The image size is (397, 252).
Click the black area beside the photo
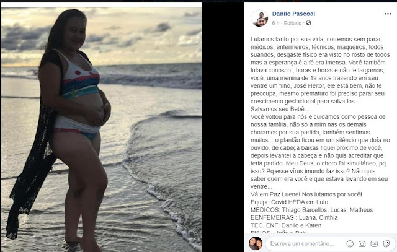tap(223, 126)
